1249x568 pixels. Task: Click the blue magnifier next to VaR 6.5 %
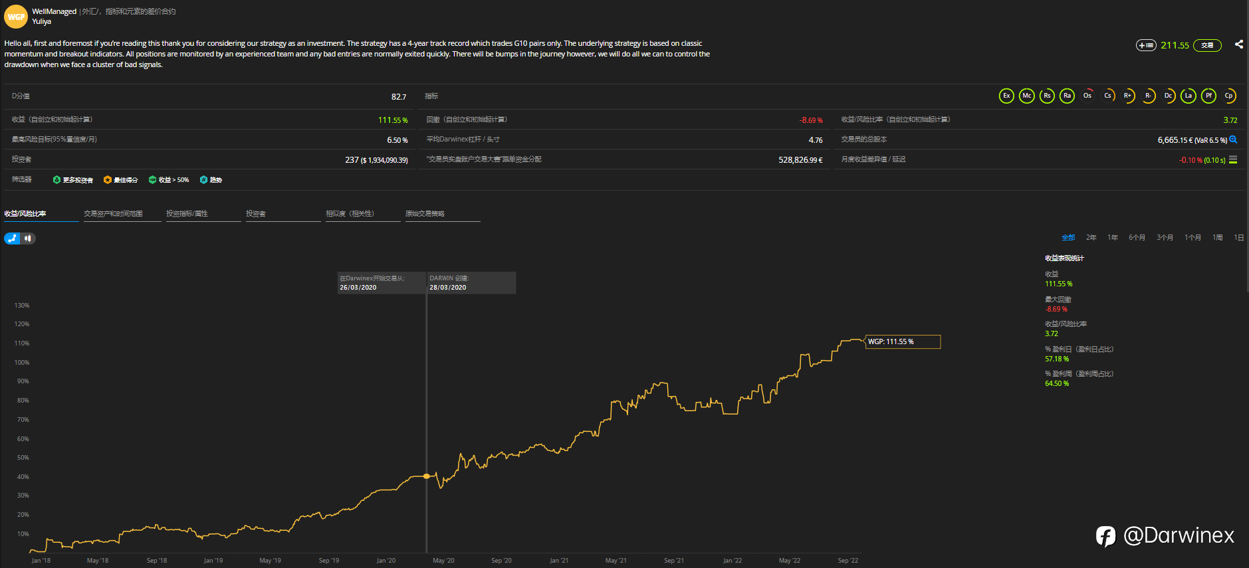point(1233,140)
